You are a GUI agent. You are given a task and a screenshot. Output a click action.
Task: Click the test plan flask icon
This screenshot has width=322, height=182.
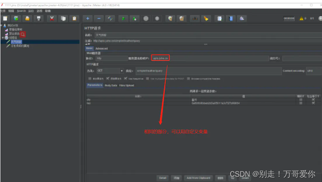(5, 25)
